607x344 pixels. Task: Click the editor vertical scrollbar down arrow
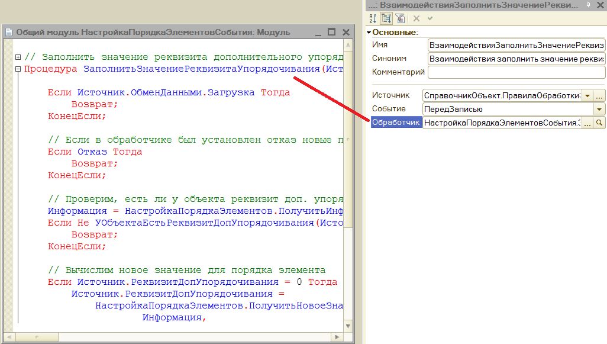pos(348,326)
